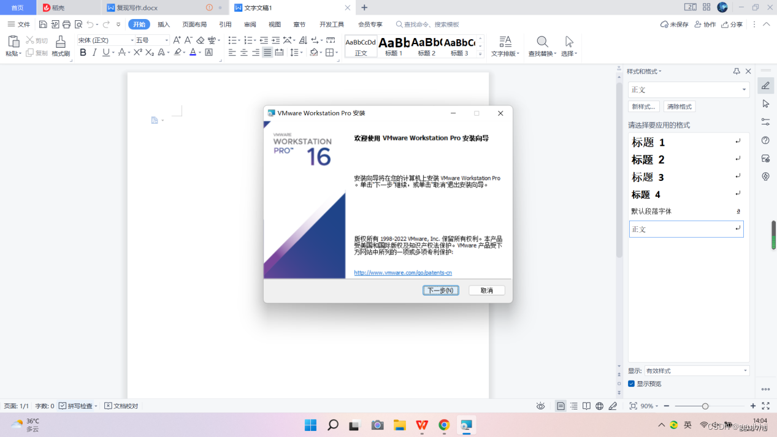This screenshot has height=437, width=777.
Task: Open the vmware.com patents link
Action: tap(403, 273)
